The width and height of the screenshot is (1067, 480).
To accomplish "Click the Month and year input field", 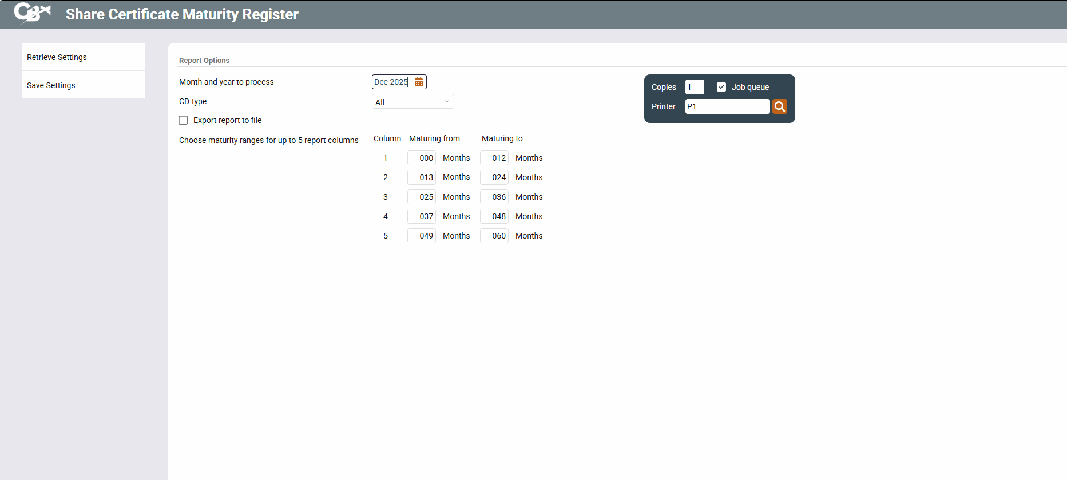I will pyautogui.click(x=391, y=82).
